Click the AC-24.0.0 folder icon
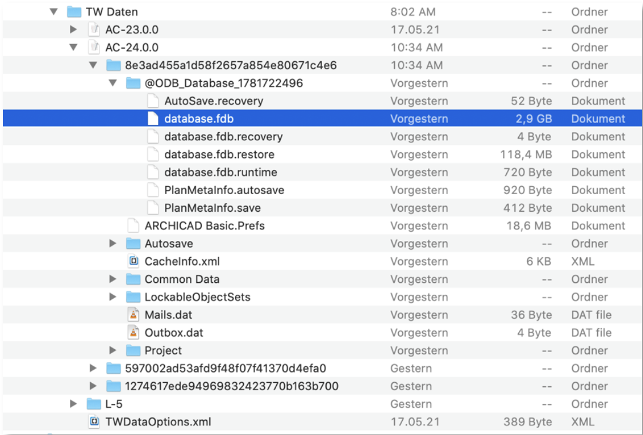Image resolution: width=643 pixels, height=435 pixels. [94, 47]
